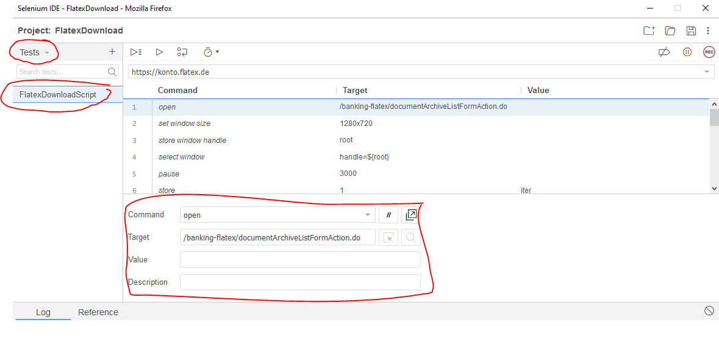The height and width of the screenshot is (339, 719).
Task: Click the Value input field
Action: coord(300,259)
